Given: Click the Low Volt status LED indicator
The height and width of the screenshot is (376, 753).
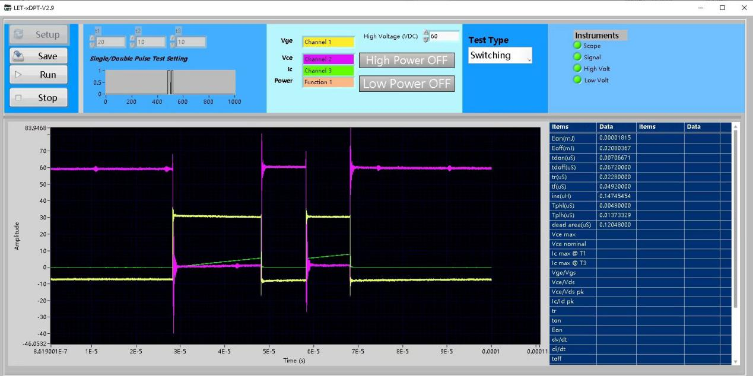Looking at the screenshot, I should click(577, 79).
